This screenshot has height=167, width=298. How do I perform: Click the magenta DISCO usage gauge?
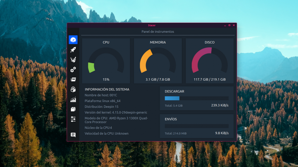click(x=210, y=61)
